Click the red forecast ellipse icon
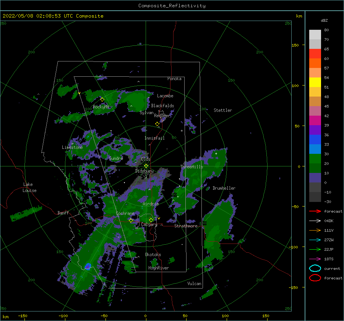Viewport: 344px width, 321px height. [x=315, y=278]
